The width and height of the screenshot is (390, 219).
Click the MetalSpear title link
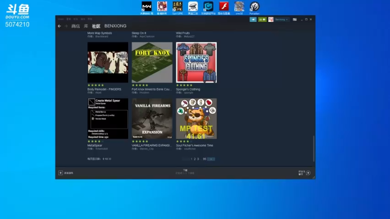(x=95, y=145)
